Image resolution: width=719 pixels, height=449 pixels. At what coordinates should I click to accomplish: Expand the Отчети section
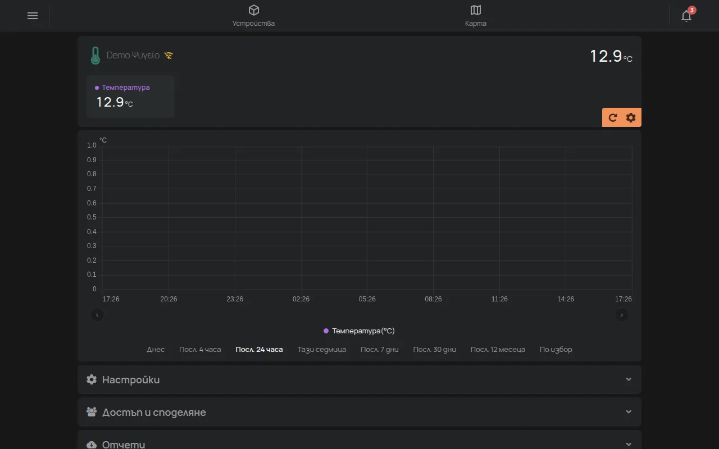pyautogui.click(x=359, y=440)
